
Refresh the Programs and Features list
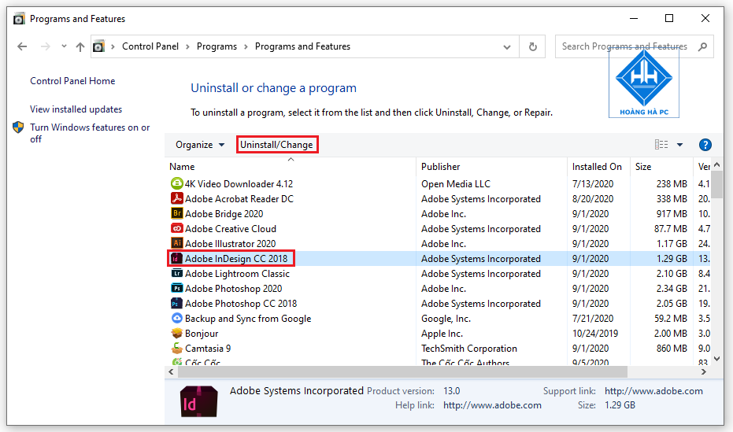532,46
